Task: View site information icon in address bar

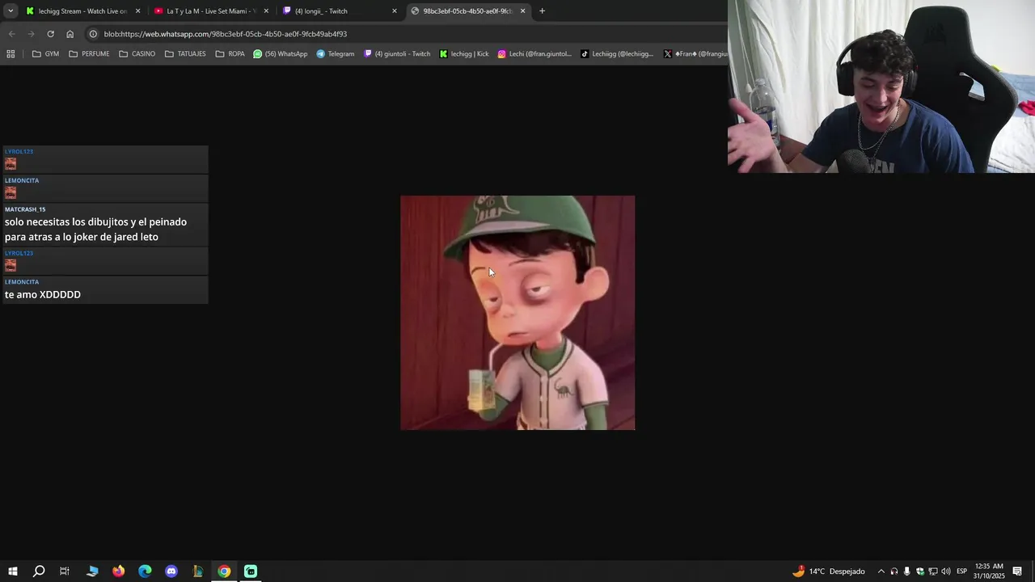Action: coord(93,34)
